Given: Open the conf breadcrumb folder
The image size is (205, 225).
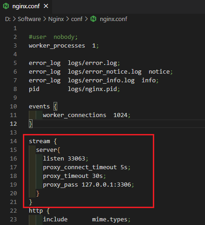Looking at the screenshot, I should click(77, 19).
